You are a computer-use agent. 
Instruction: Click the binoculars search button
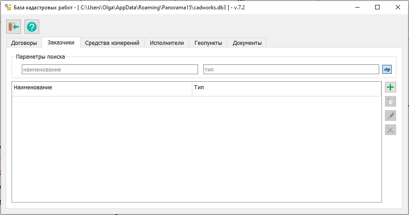click(387, 70)
